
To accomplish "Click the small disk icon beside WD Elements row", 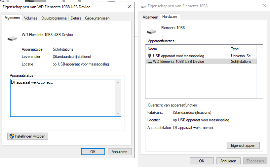I will tap(150, 62).
